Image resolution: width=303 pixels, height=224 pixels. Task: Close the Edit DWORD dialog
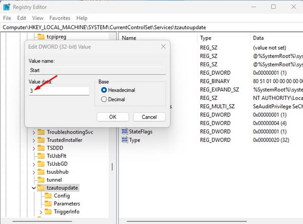(x=163, y=46)
